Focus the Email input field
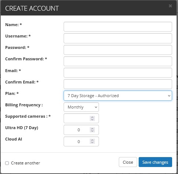The image size is (178, 174). [x=118, y=72]
